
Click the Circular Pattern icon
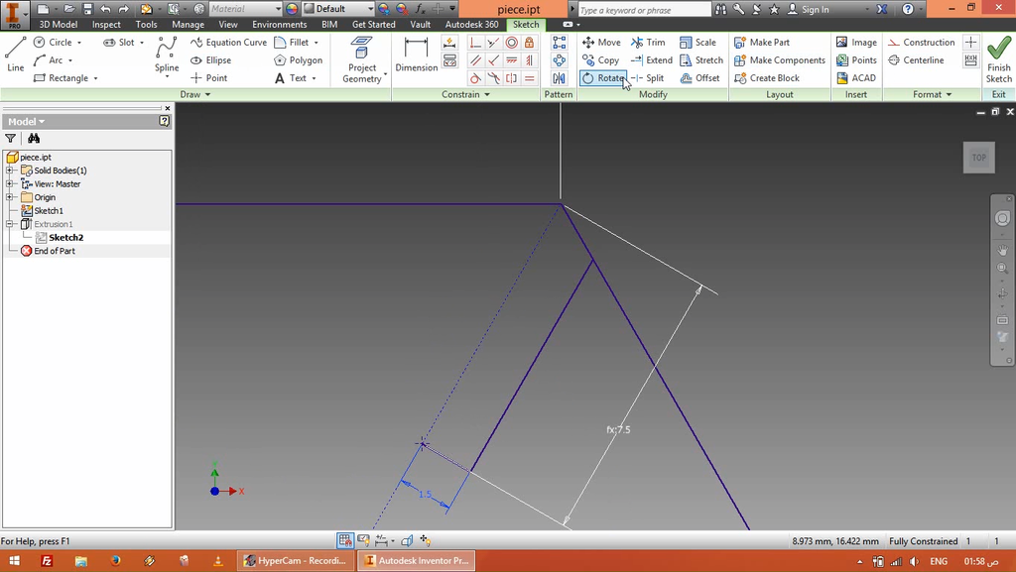pos(559,60)
